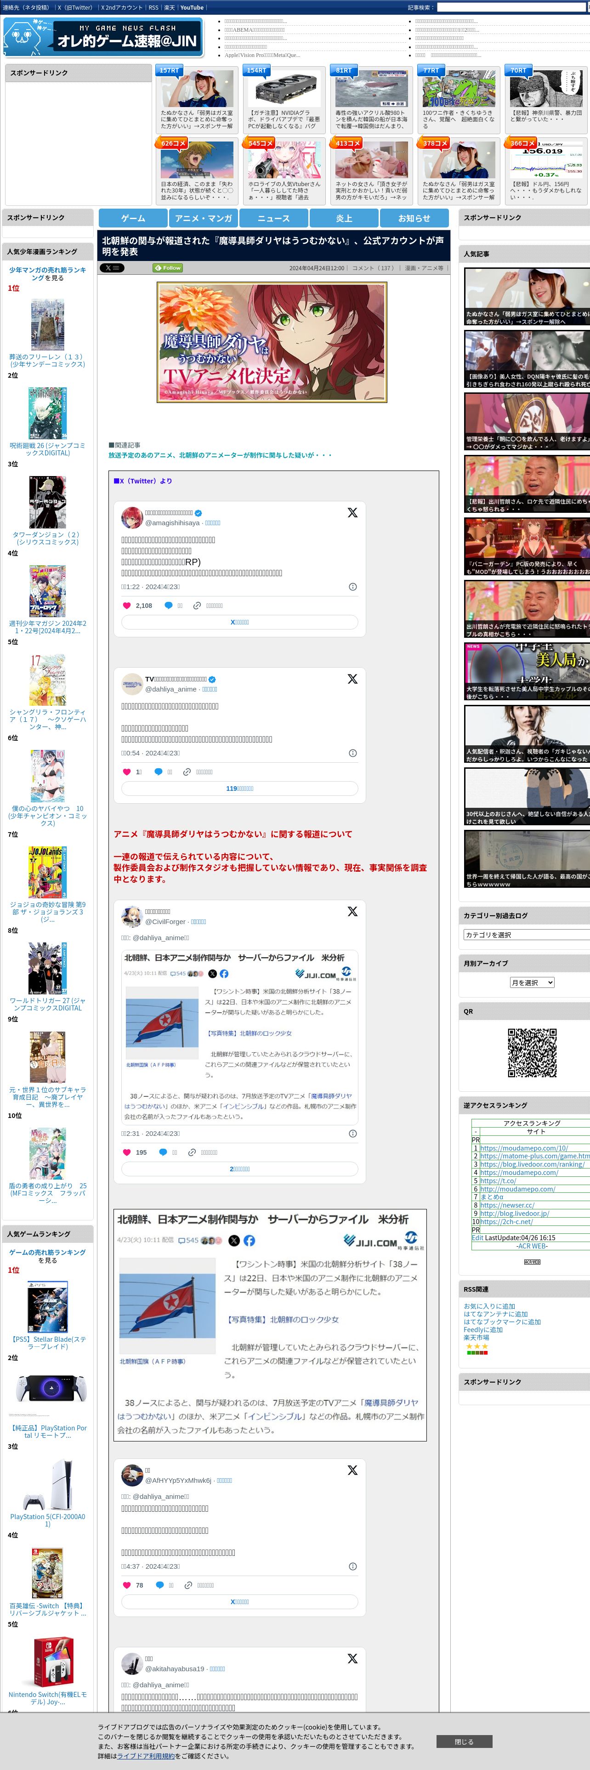
Task: Open 【PS5】Stellar Blade ranking item
Action: click(x=47, y=1343)
